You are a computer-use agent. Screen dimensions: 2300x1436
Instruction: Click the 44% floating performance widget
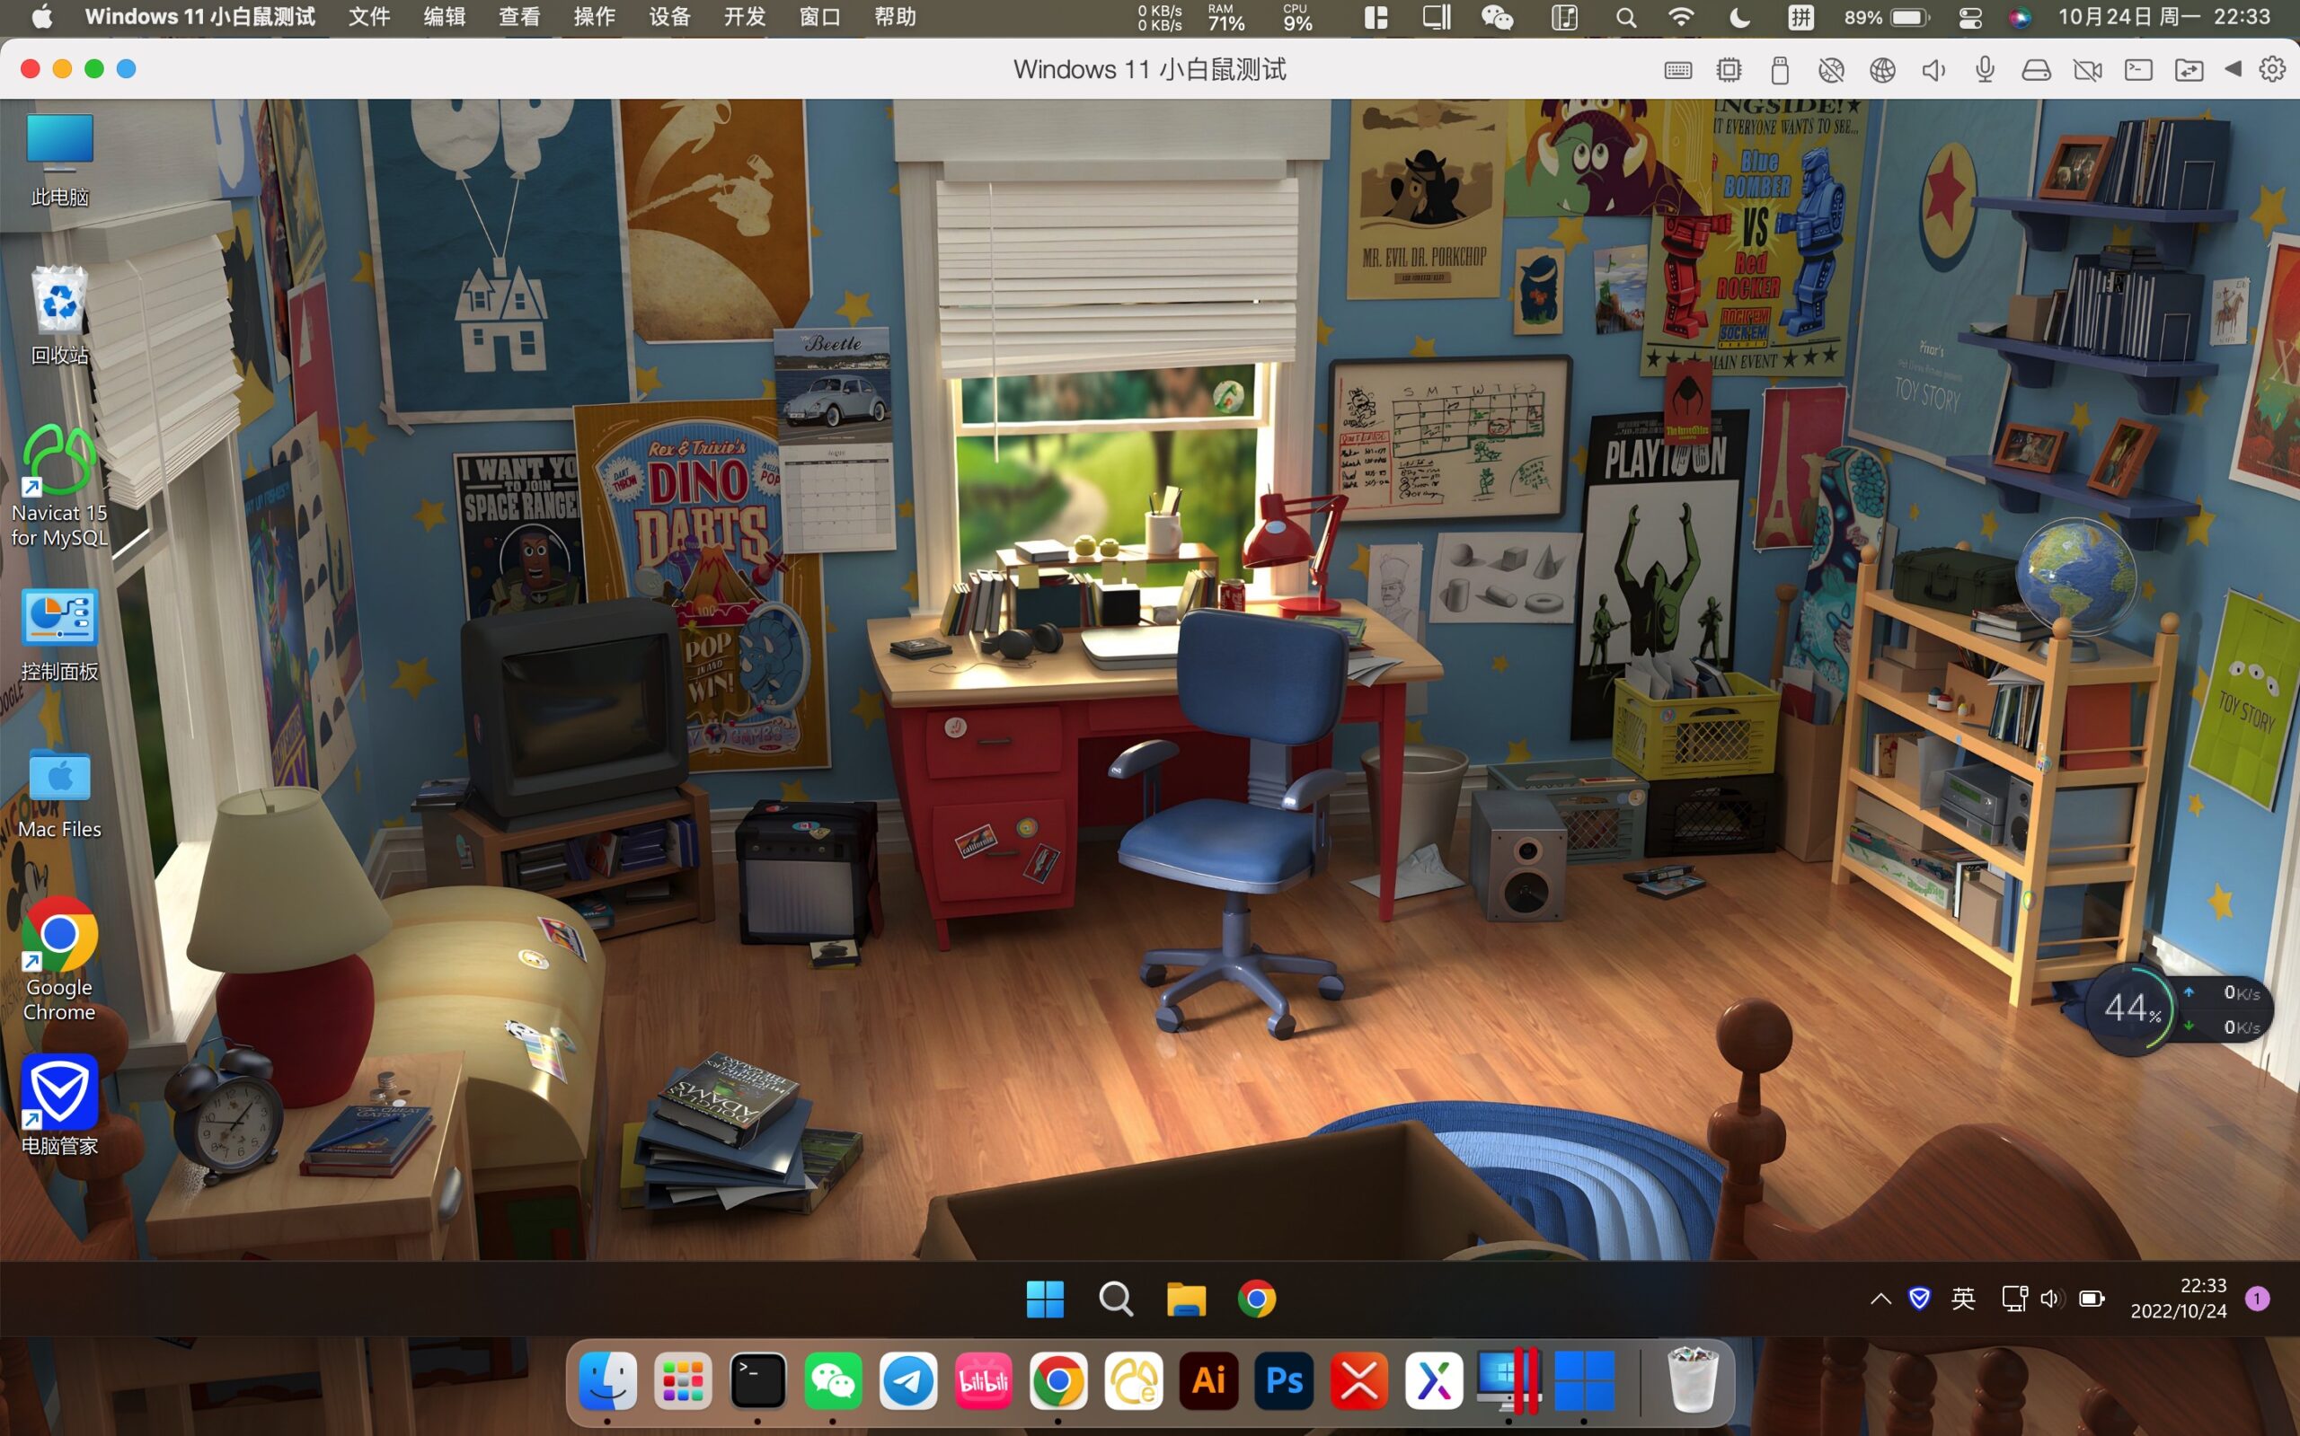(2131, 1009)
